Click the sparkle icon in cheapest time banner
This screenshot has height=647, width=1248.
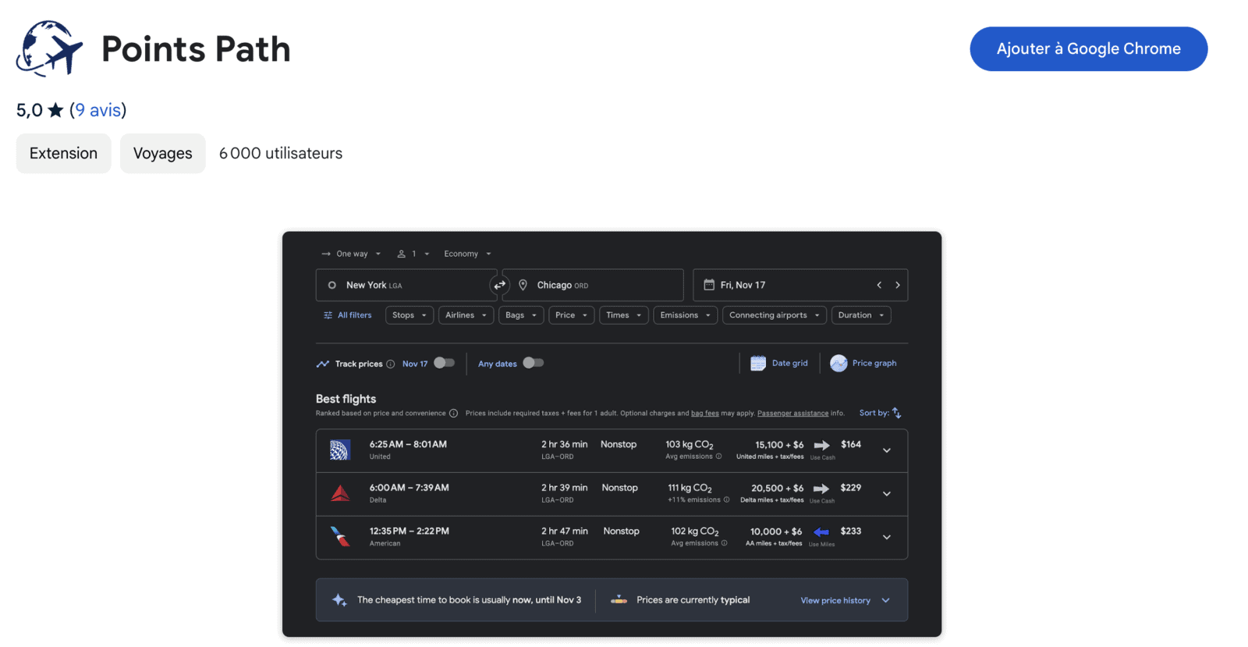pyautogui.click(x=339, y=600)
